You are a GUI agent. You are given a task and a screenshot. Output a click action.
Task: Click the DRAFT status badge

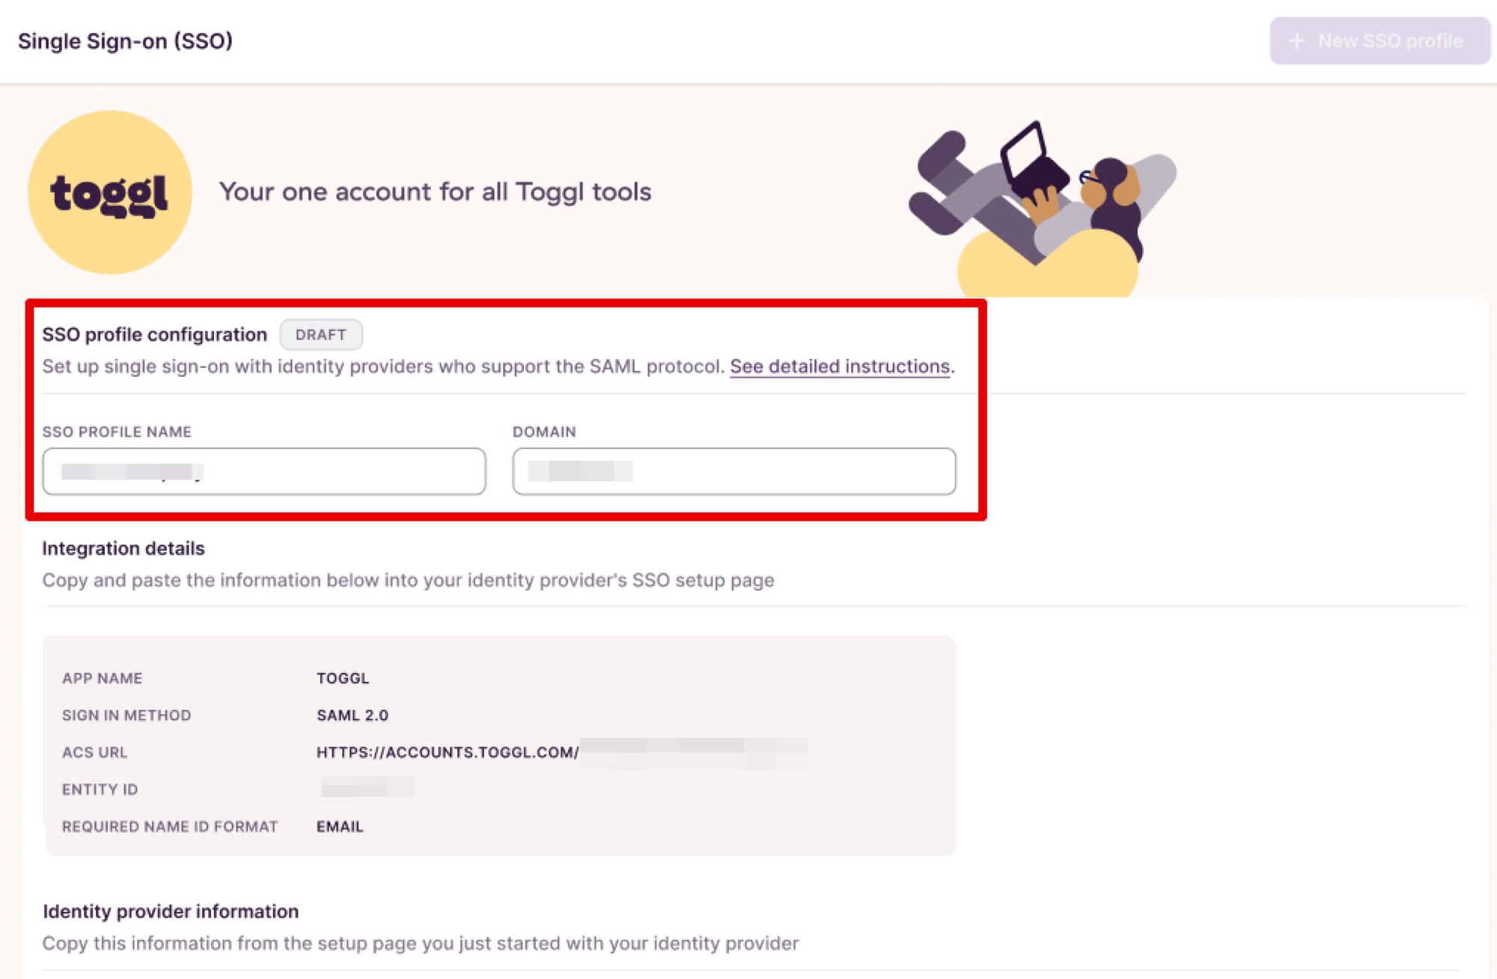320,334
